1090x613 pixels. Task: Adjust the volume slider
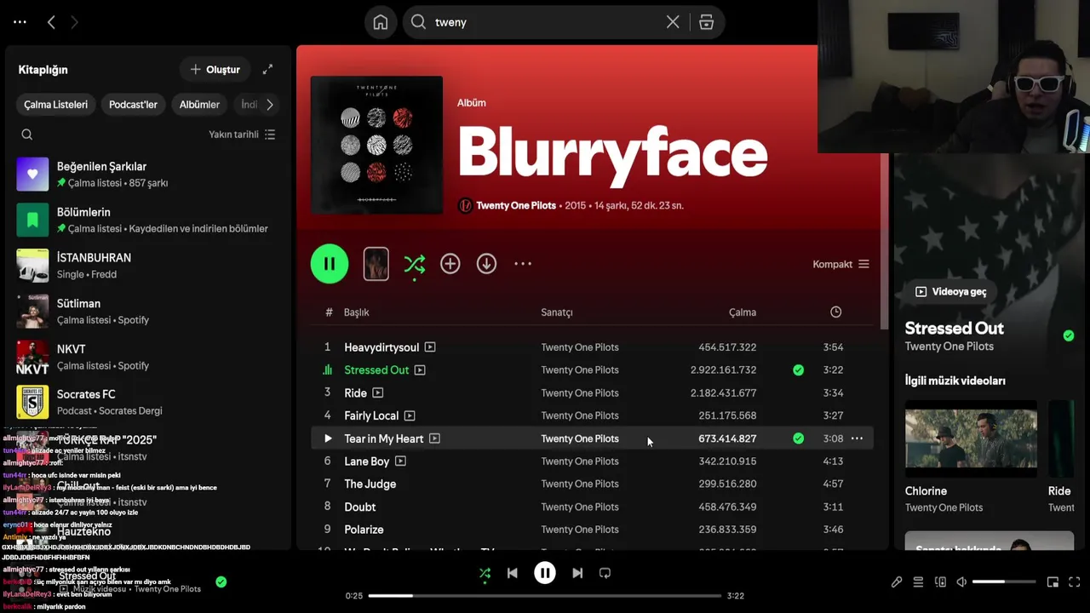coord(1004,582)
